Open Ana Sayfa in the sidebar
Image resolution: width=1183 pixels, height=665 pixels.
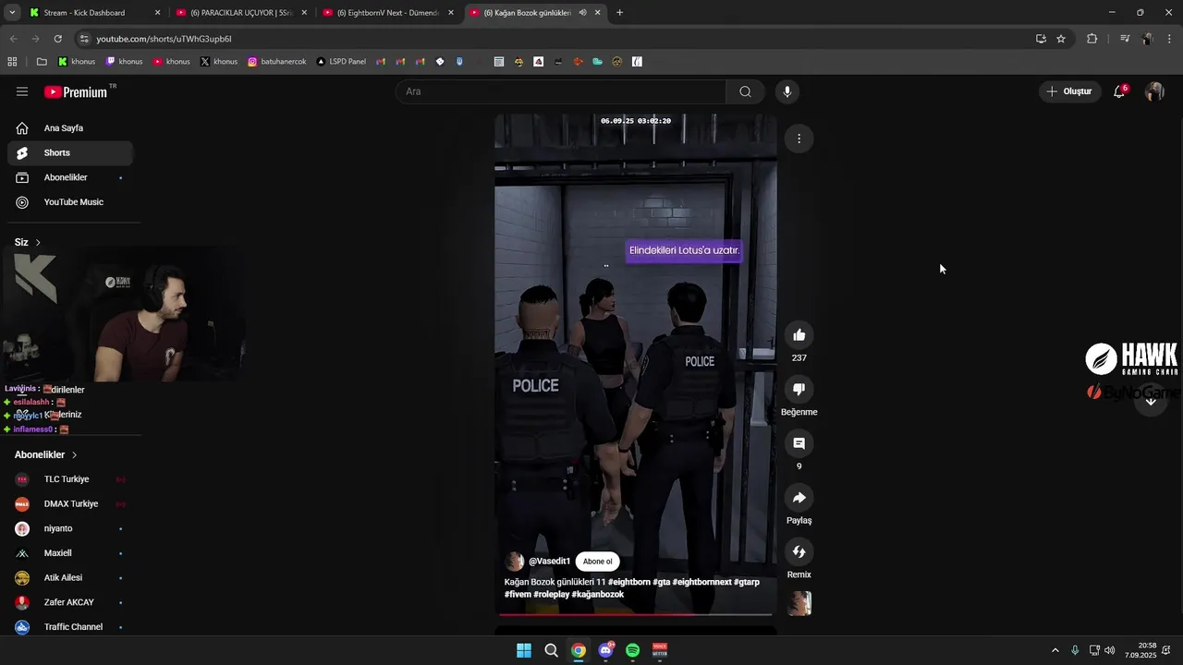point(70,128)
